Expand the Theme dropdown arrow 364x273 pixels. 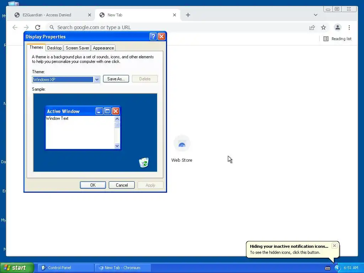click(x=97, y=79)
